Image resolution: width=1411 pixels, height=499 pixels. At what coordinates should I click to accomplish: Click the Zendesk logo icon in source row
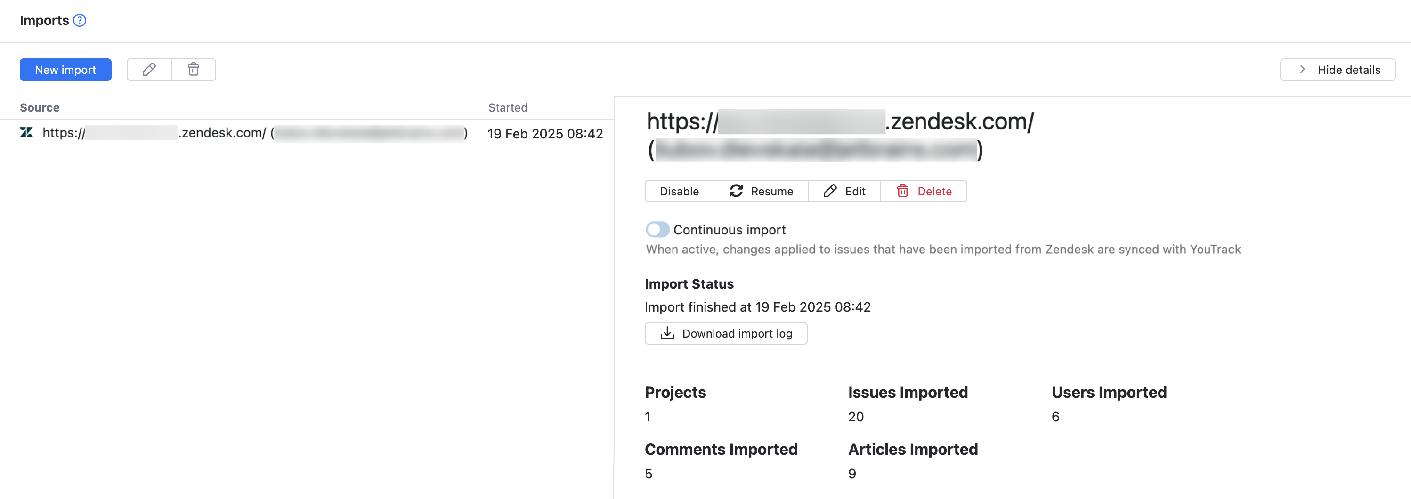point(26,133)
